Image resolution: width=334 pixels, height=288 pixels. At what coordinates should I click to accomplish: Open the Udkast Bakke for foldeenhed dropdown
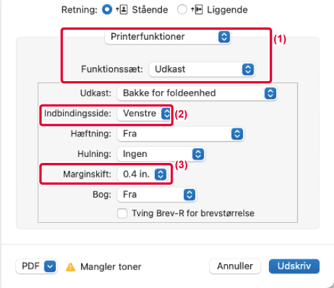pos(197,93)
